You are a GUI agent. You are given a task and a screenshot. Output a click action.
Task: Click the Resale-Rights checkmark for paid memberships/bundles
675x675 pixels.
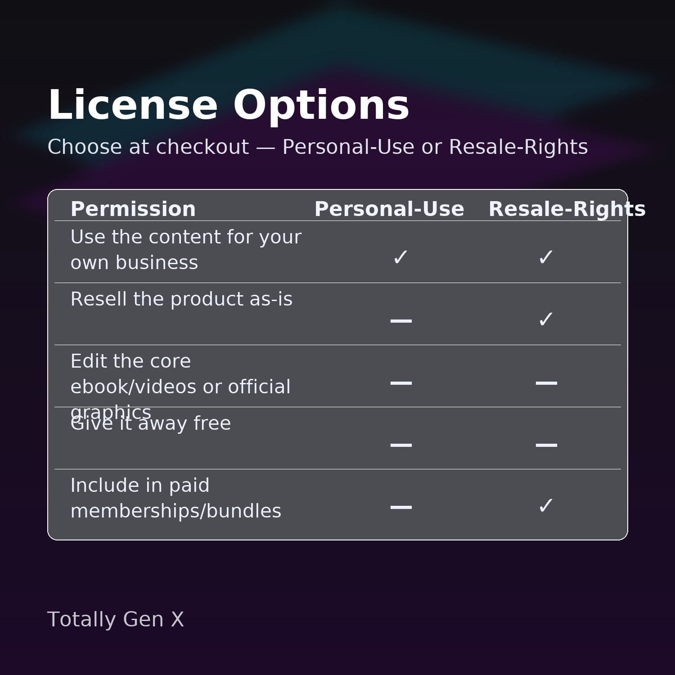[546, 506]
